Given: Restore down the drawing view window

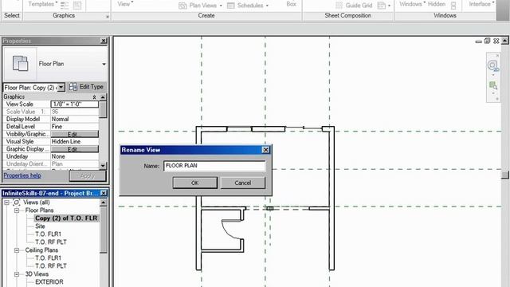Looking at the screenshot, I should click(x=487, y=41).
